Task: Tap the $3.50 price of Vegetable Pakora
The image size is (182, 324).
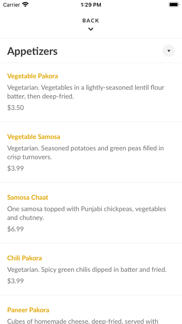Action: click(16, 108)
